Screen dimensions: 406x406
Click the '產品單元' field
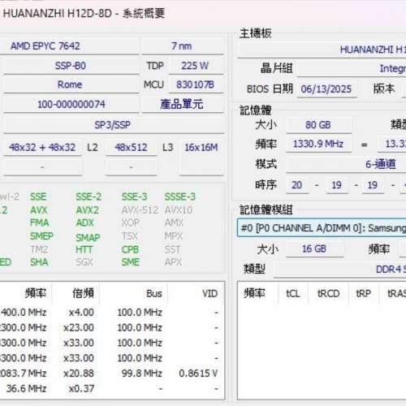[182, 104]
